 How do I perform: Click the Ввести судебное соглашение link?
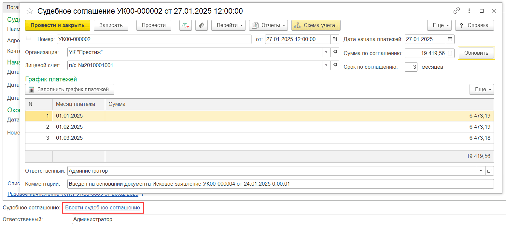point(103,208)
